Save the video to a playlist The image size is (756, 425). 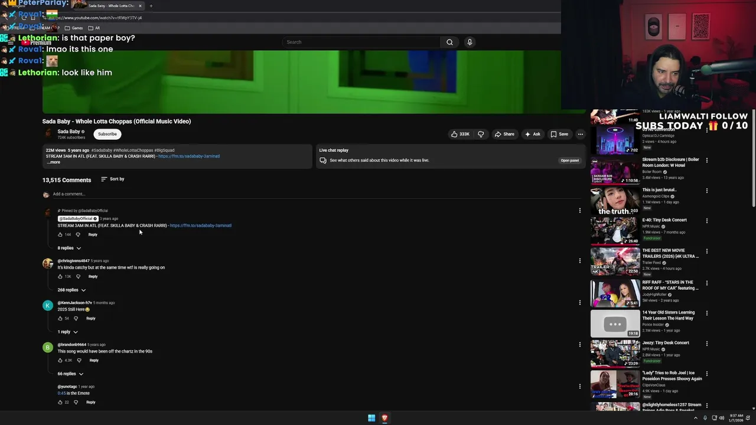click(559, 134)
